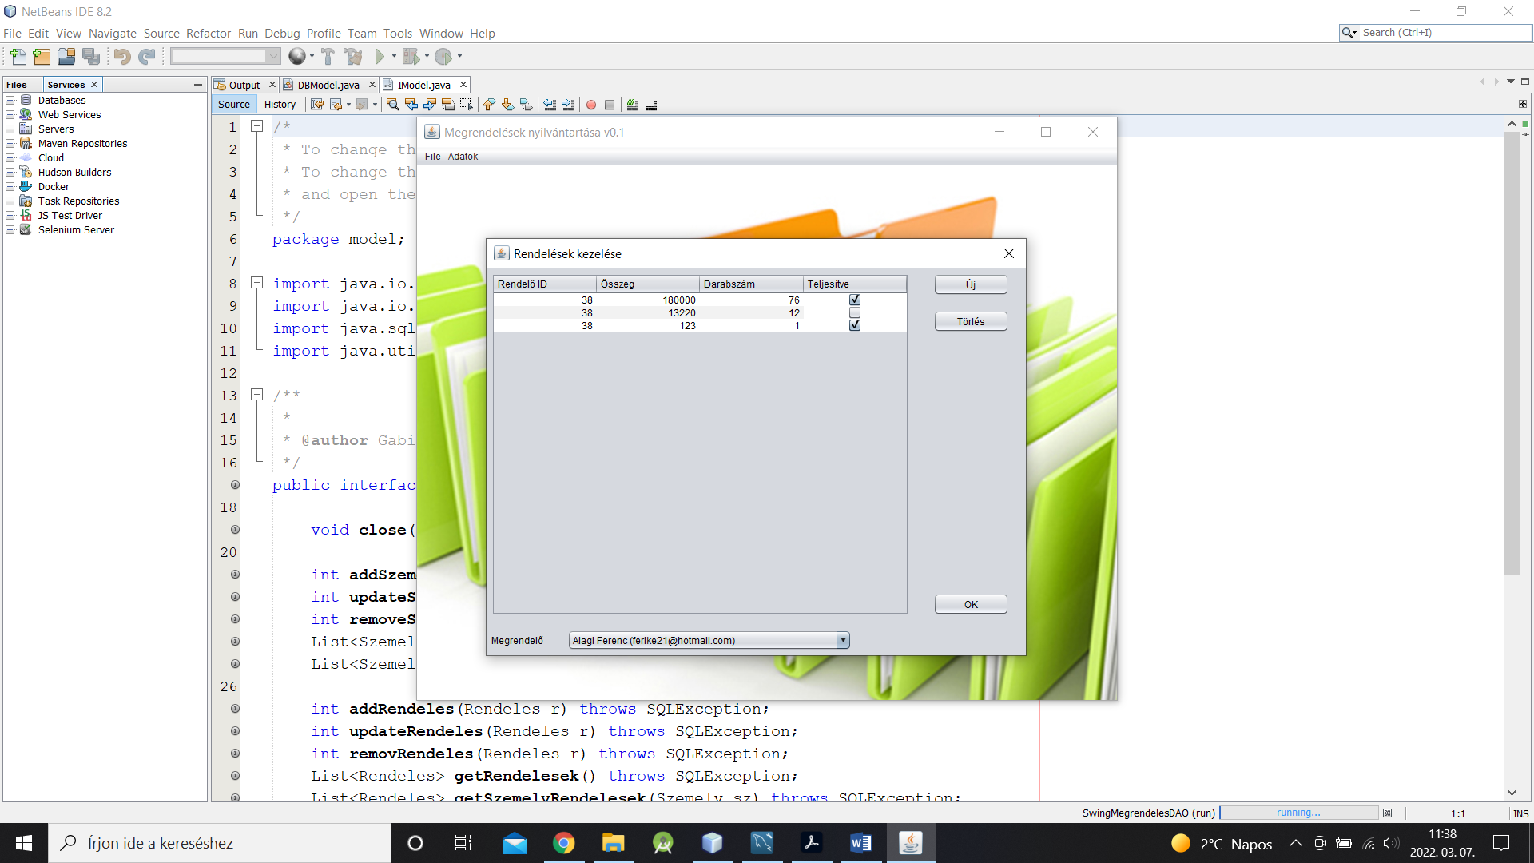
Task: Switch to the History view button
Action: [280, 105]
